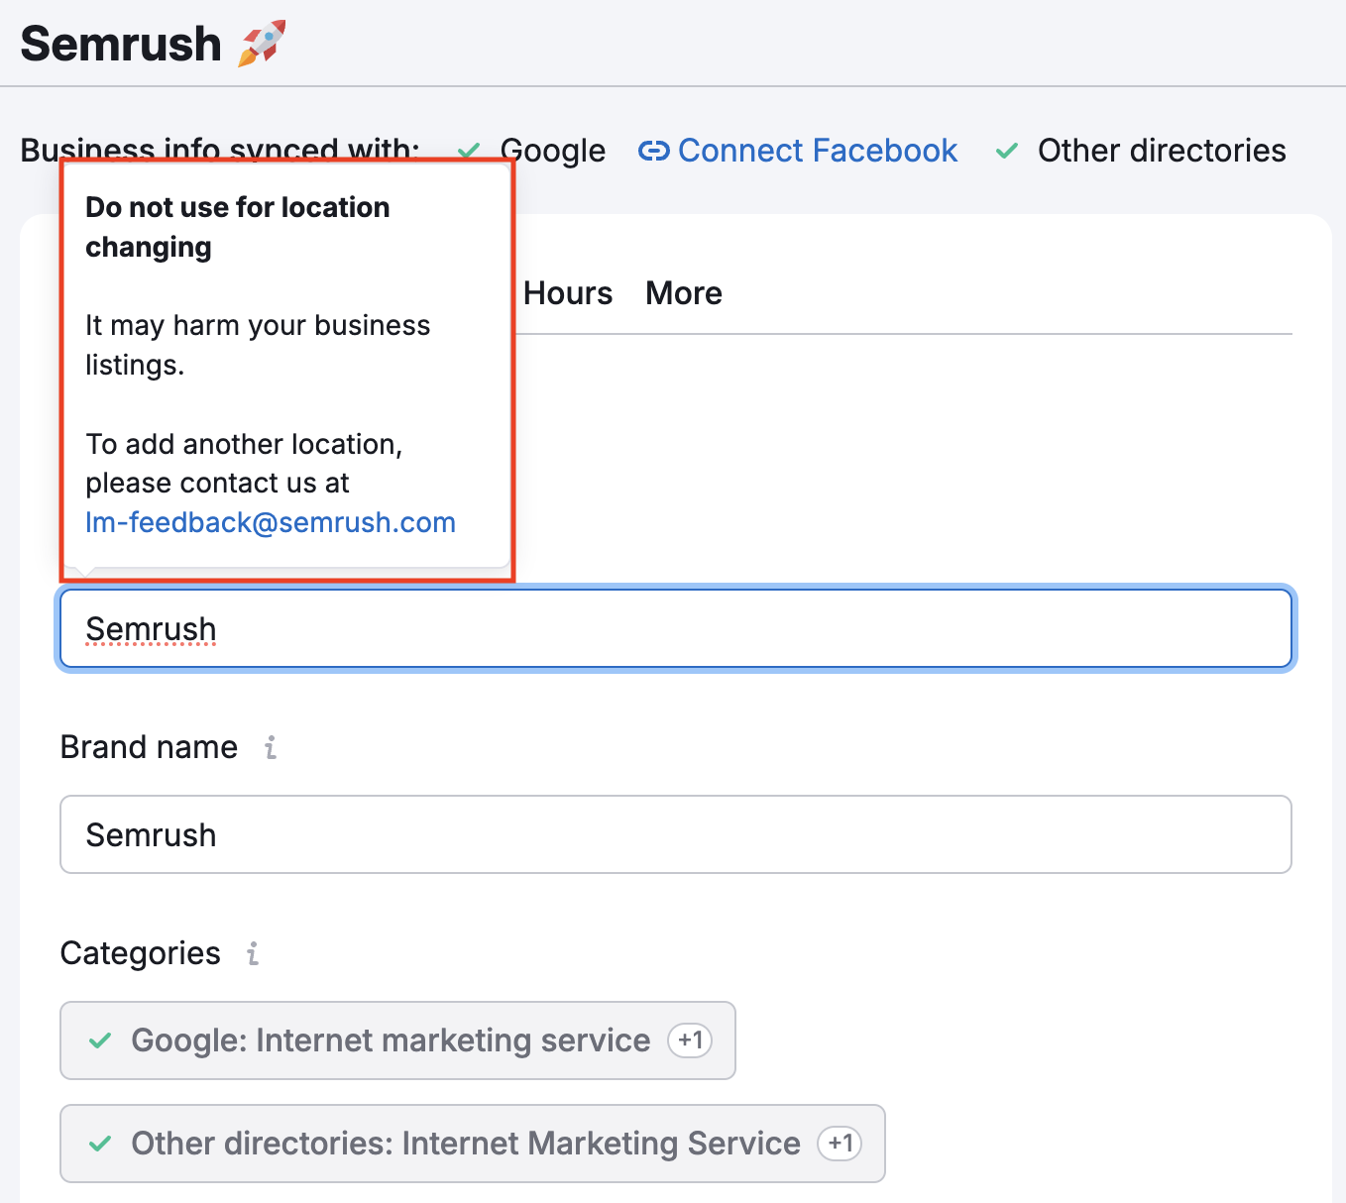Open the Google: Internet marketing service category selector
Viewport: 1346px width, 1203px height.
pyautogui.click(x=391, y=1040)
